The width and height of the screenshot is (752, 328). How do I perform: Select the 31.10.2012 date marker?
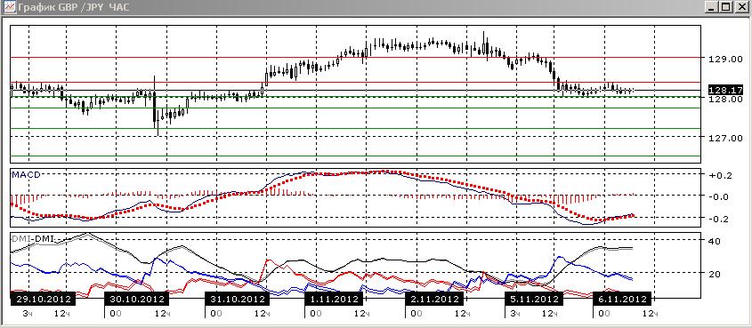pos(238,300)
